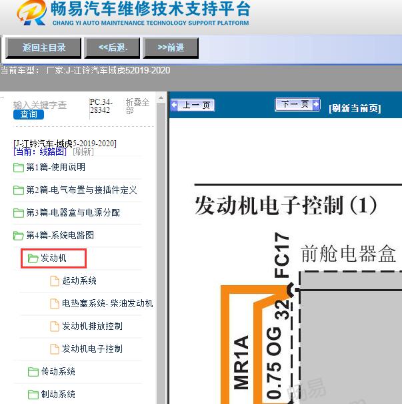402x404 pixels.
Task: Click the 刷新当前页 link
Action: [x=355, y=108]
